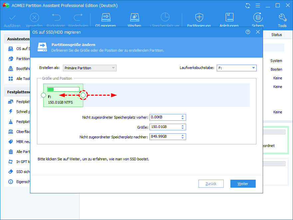Viewport: 293px width, 220px height.
Task: Click the Speicherplatz verteilen clock icon
Action: 165,17
